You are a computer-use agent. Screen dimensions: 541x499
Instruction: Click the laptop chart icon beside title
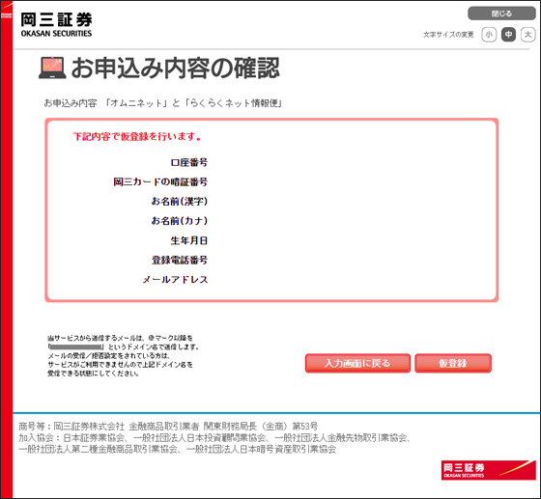point(52,68)
